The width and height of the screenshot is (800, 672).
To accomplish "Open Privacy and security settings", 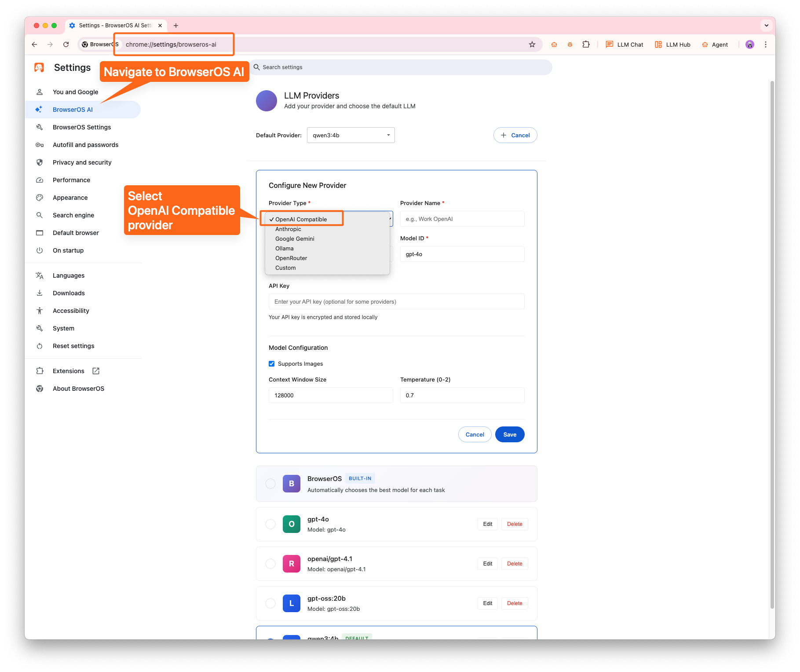I will coord(82,162).
